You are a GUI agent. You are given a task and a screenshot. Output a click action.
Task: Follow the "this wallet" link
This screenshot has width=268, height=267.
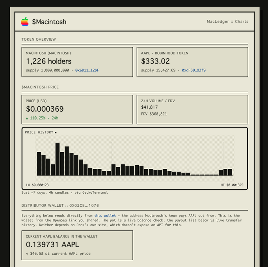tap(105, 215)
